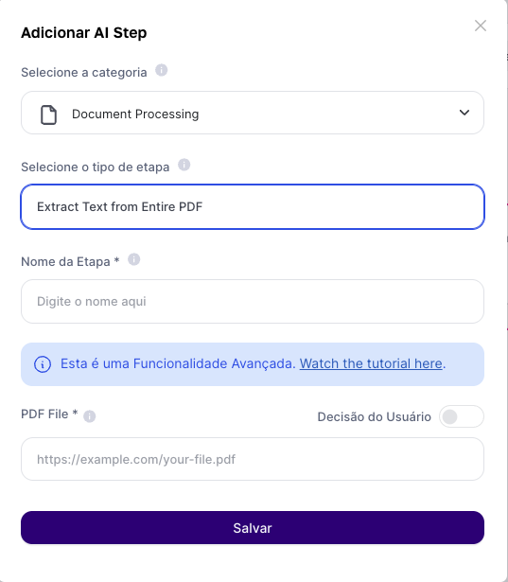The height and width of the screenshot is (582, 508).
Task: Click the info icon beside Selecione a categoria
Action: click(x=161, y=70)
